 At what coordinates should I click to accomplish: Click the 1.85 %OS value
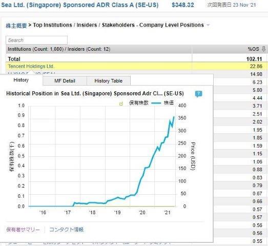click(257, 138)
